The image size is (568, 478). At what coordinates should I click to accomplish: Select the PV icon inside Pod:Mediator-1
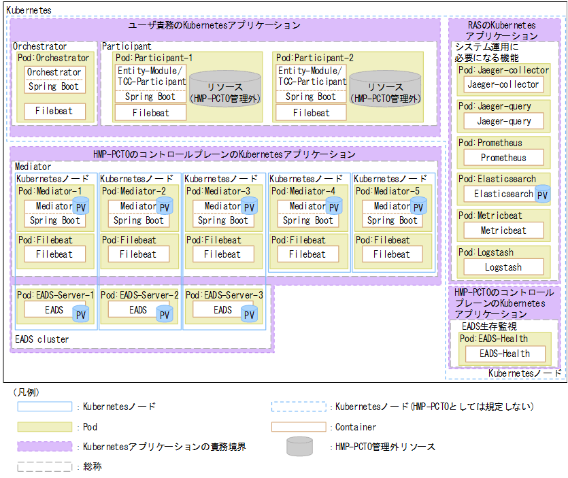tap(82, 205)
